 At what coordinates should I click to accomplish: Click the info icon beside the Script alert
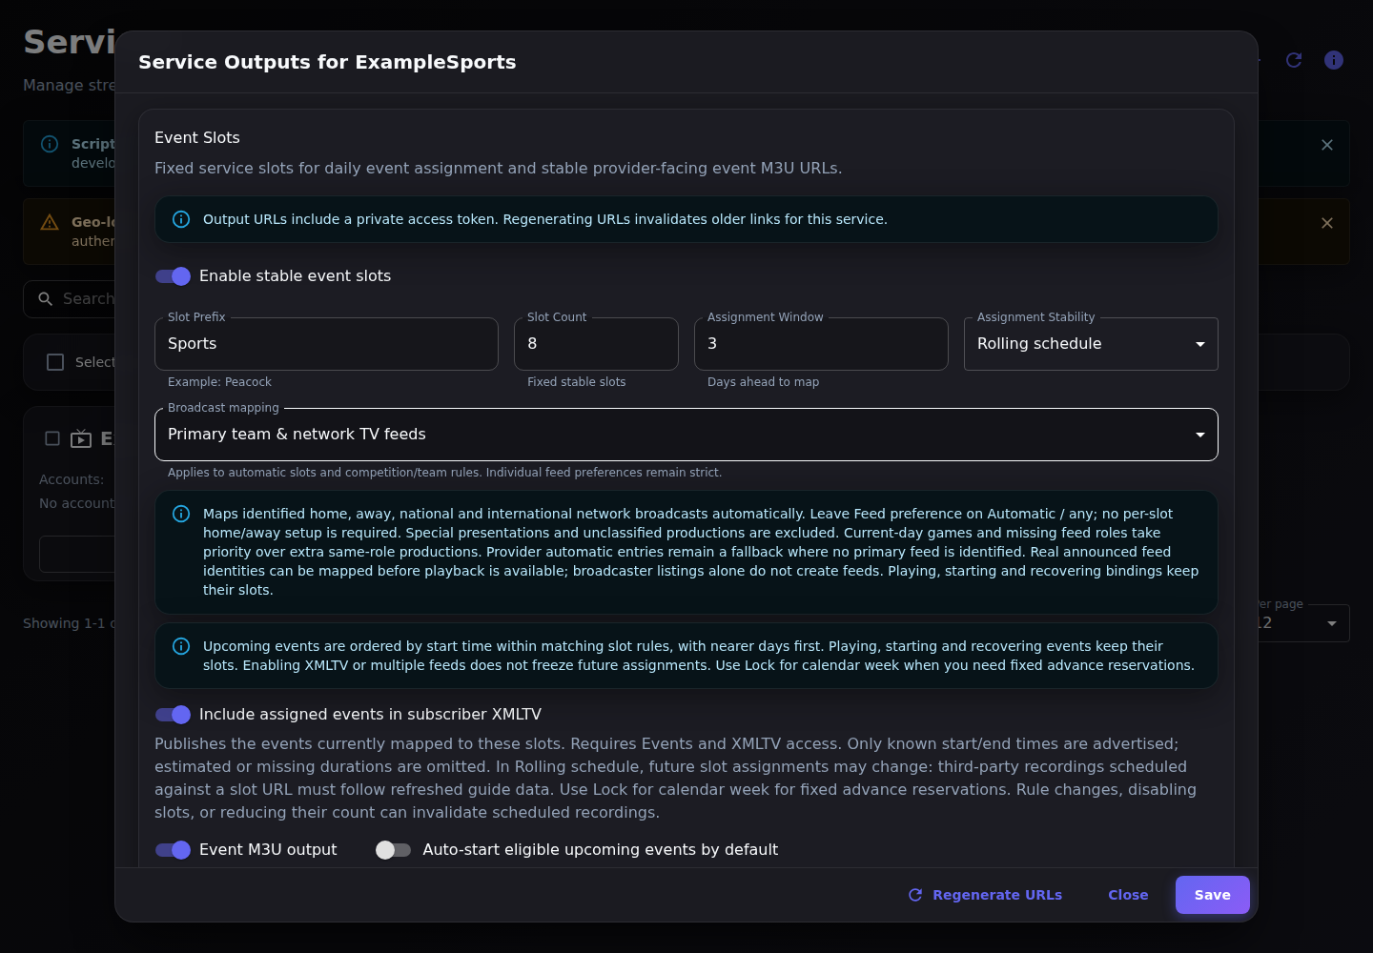pos(50,144)
